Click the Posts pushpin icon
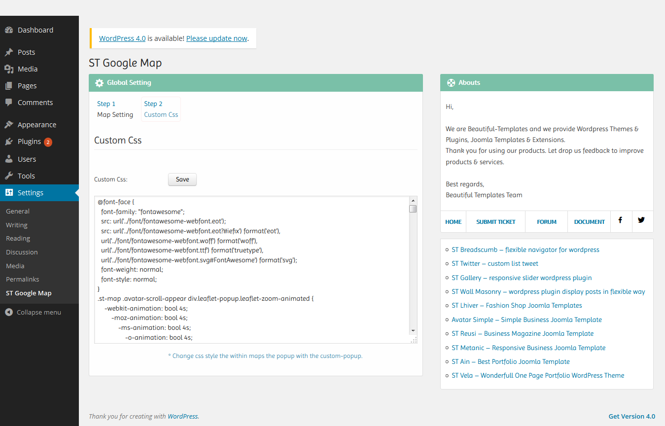665x426 pixels. click(x=9, y=52)
